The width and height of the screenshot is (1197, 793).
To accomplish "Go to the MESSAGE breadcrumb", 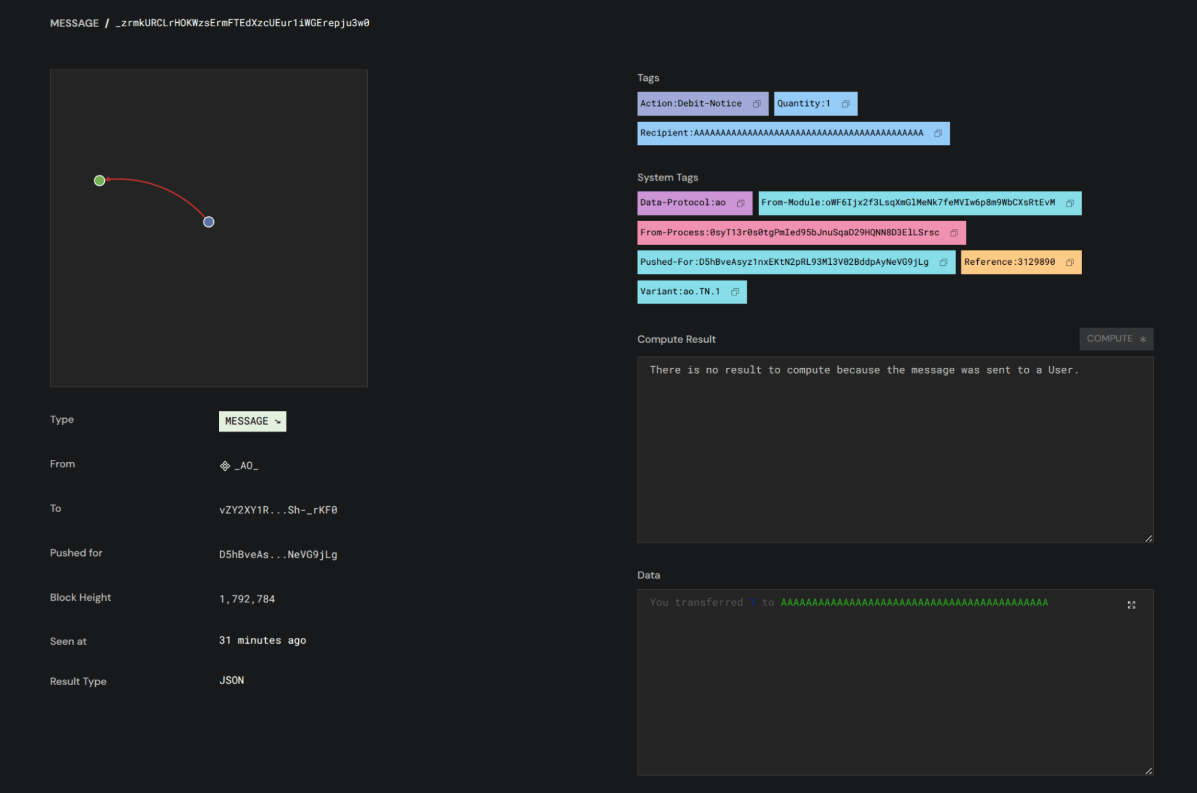I will tap(74, 23).
